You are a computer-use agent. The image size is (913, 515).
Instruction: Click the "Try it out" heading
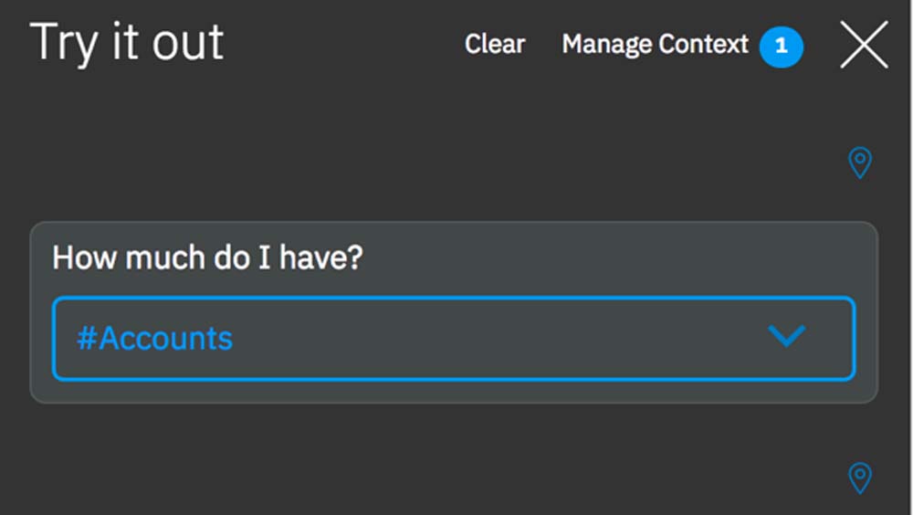pyautogui.click(x=127, y=42)
